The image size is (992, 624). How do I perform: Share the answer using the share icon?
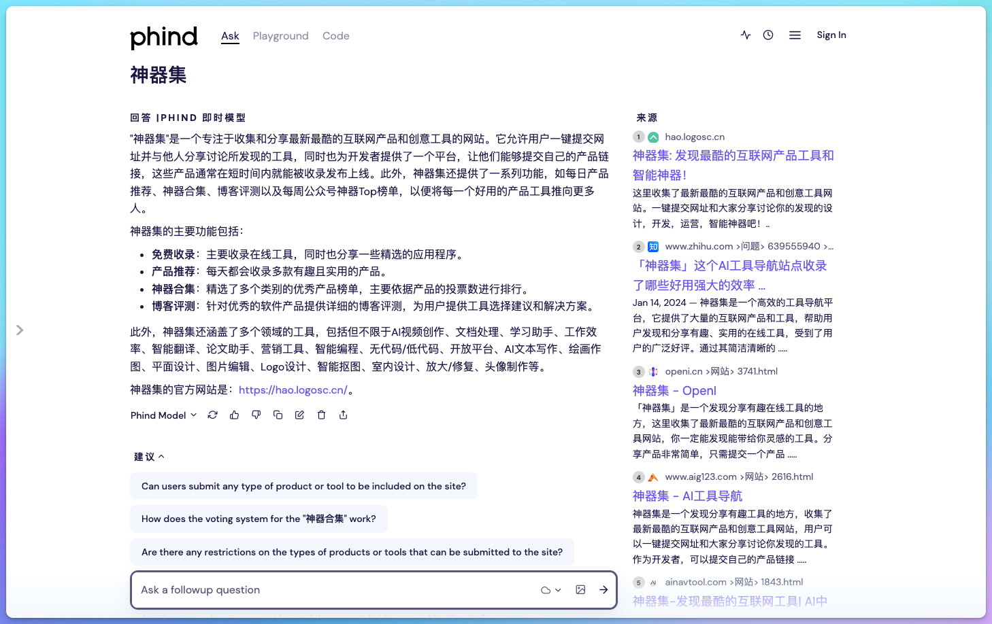pos(343,415)
